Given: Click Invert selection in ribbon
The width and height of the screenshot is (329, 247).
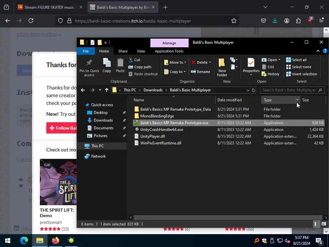Looking at the screenshot, I should (x=301, y=74).
